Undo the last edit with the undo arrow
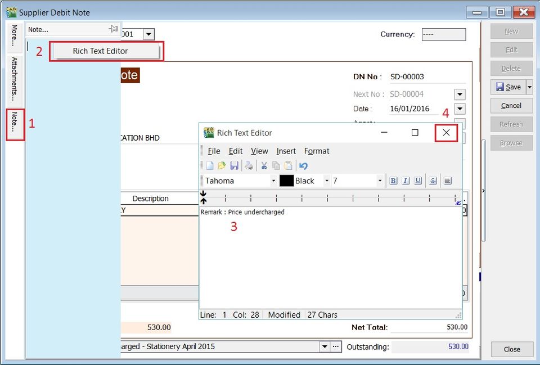This screenshot has height=365, width=540. 304,165
